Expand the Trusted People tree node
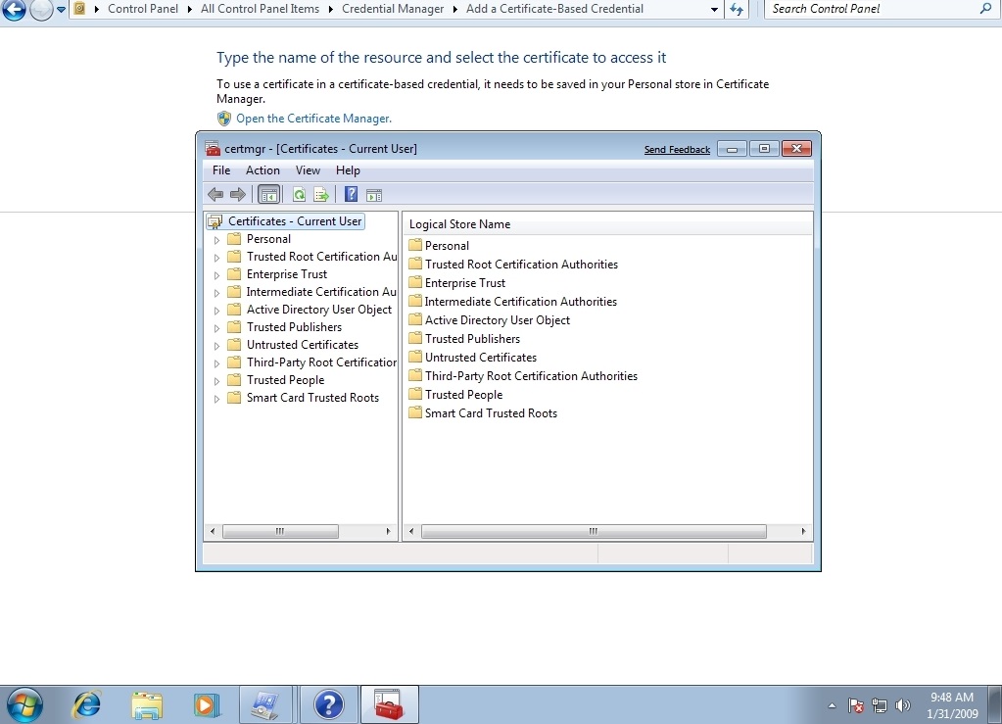This screenshot has width=1002, height=724. (216, 381)
